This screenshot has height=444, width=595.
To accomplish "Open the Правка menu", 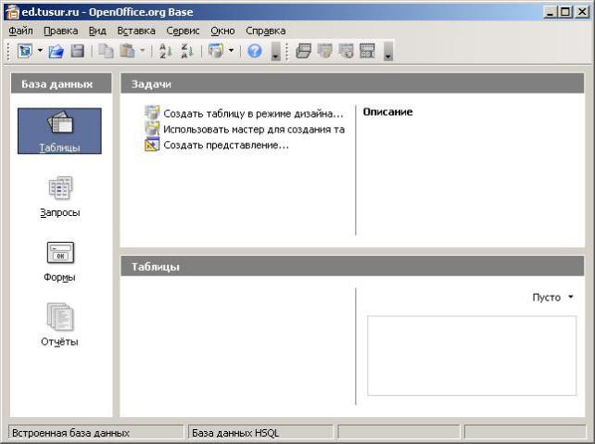I will tap(61, 31).
